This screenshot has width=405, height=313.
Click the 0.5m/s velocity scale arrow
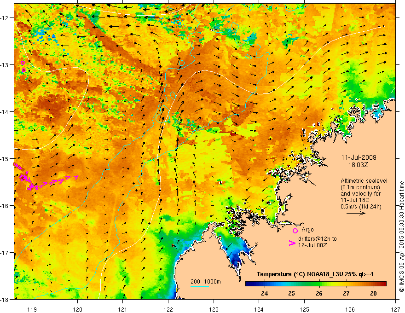pos(356,213)
